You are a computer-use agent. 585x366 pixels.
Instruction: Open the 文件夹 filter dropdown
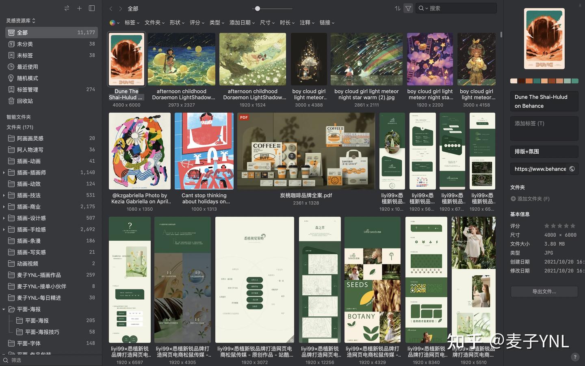click(x=155, y=23)
